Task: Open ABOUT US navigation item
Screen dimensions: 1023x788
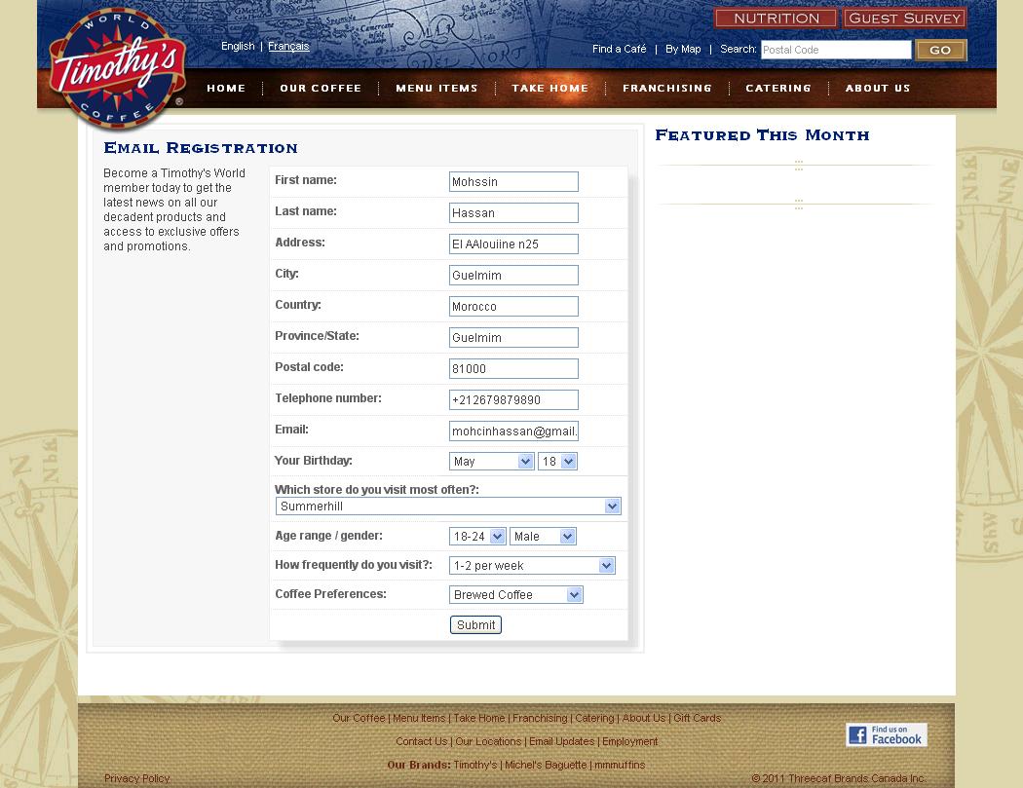Action: (878, 88)
